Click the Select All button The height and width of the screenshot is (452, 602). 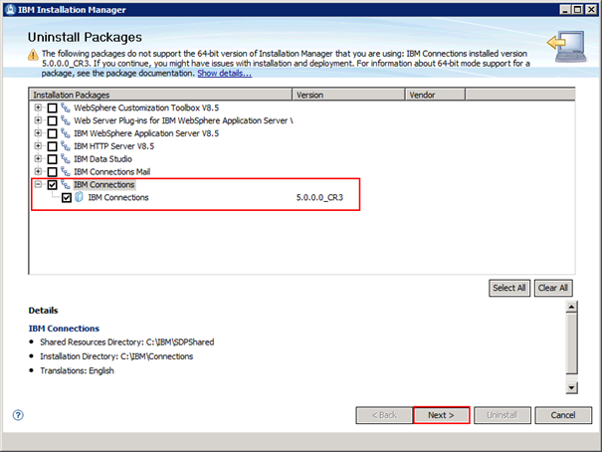508,288
